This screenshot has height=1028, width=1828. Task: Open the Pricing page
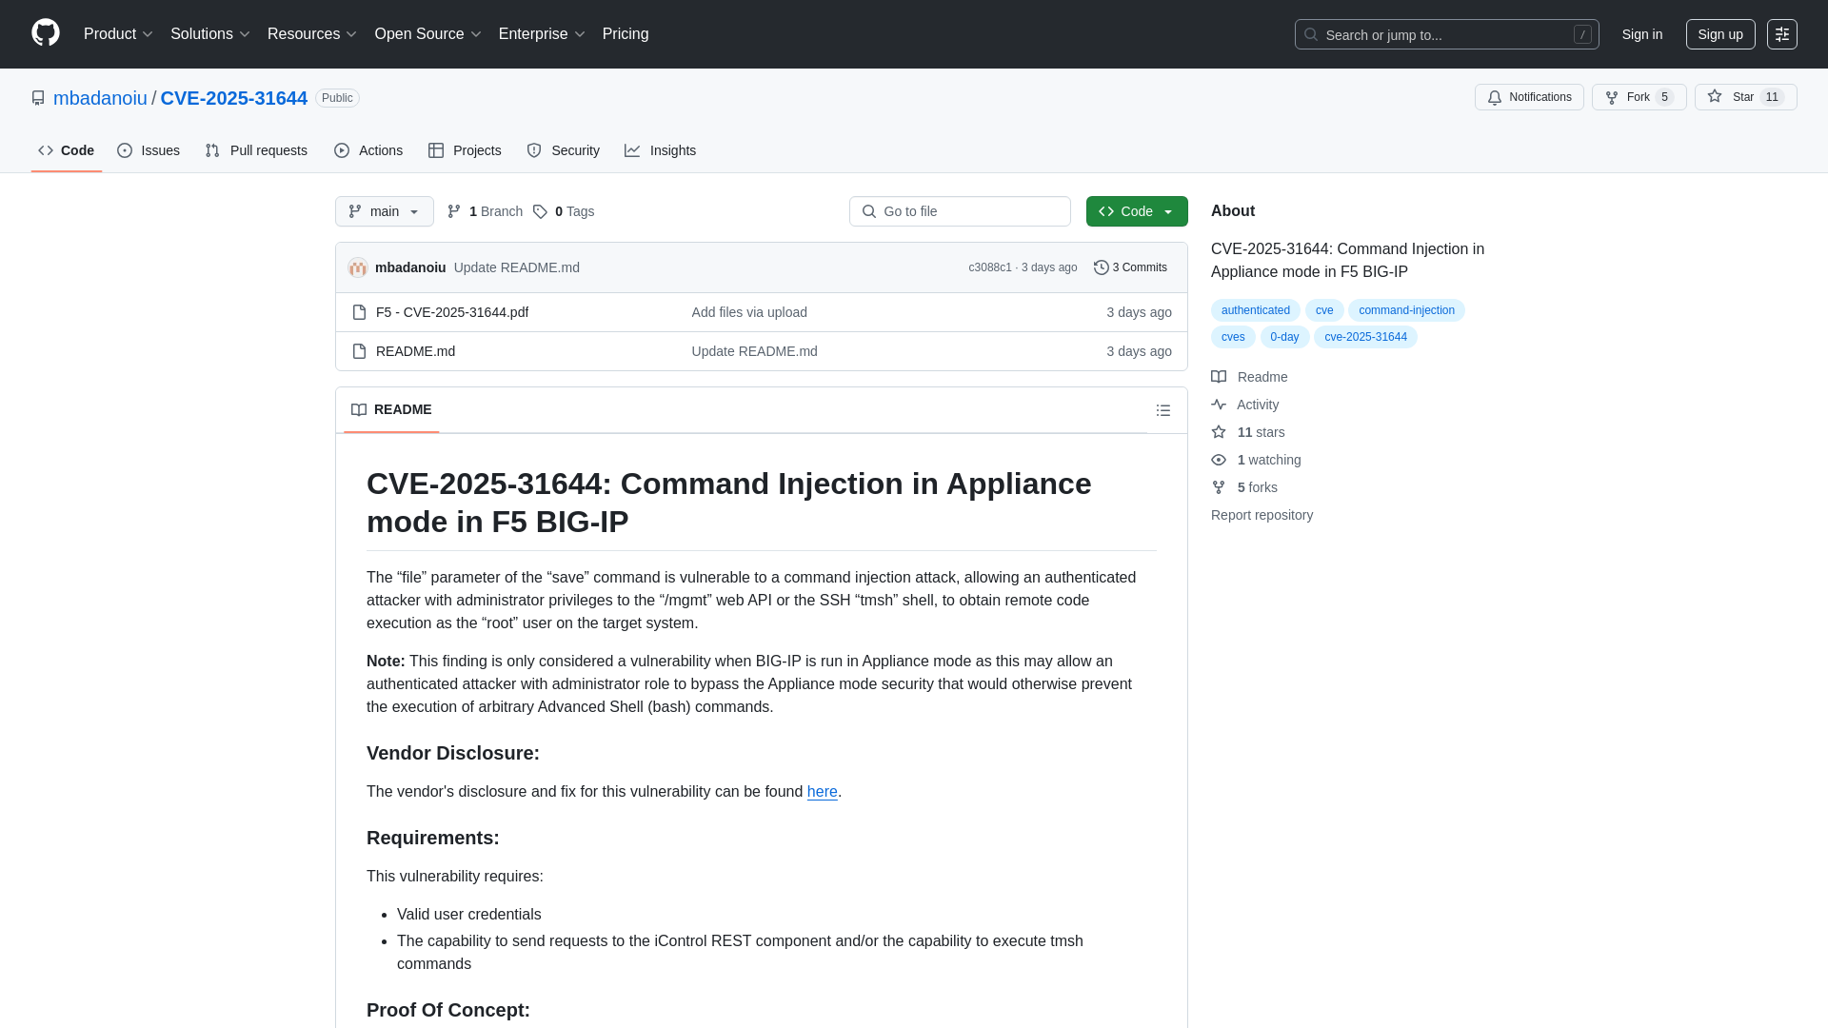(x=626, y=34)
